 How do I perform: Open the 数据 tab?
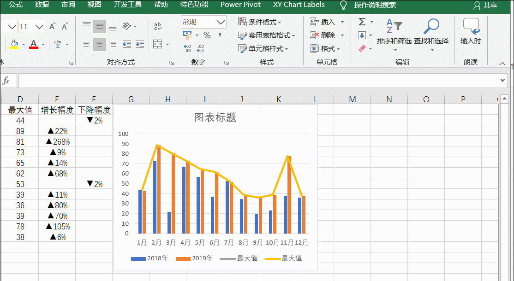tap(42, 5)
